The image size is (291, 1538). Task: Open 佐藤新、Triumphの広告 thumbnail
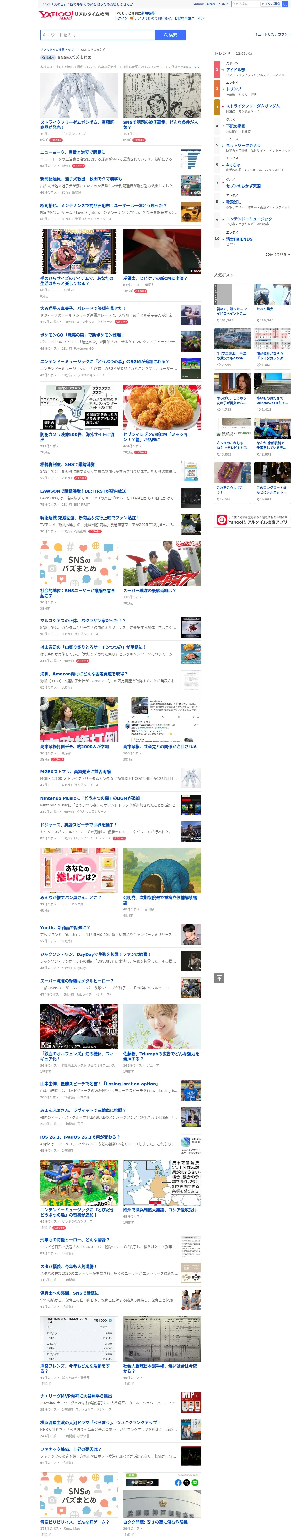pos(162,1026)
